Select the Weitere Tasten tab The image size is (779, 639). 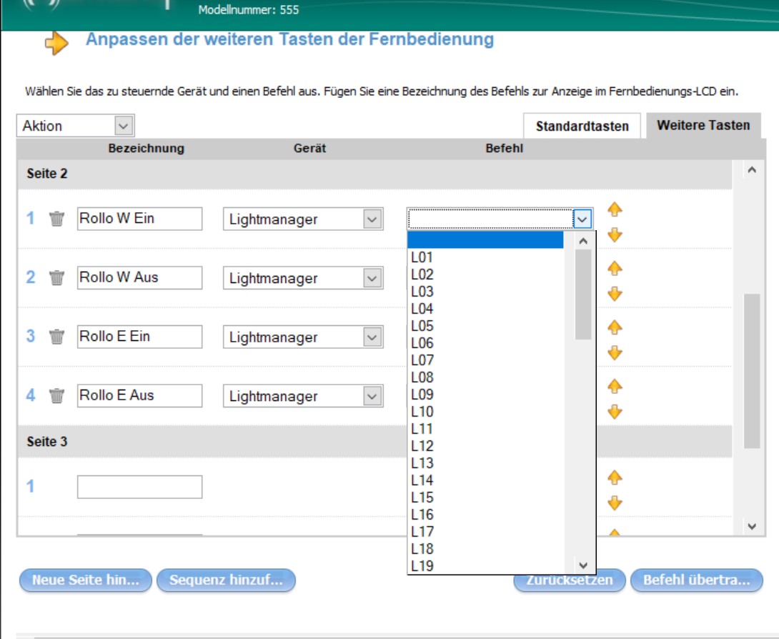coord(703,126)
